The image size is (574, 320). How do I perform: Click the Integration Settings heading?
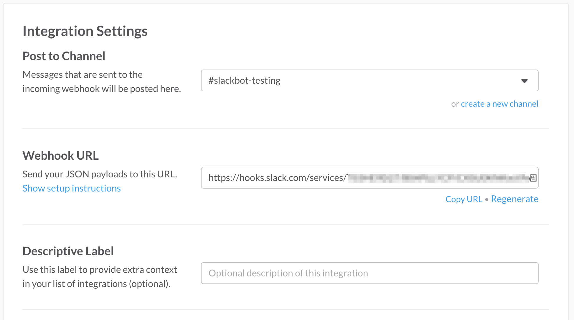tap(85, 31)
